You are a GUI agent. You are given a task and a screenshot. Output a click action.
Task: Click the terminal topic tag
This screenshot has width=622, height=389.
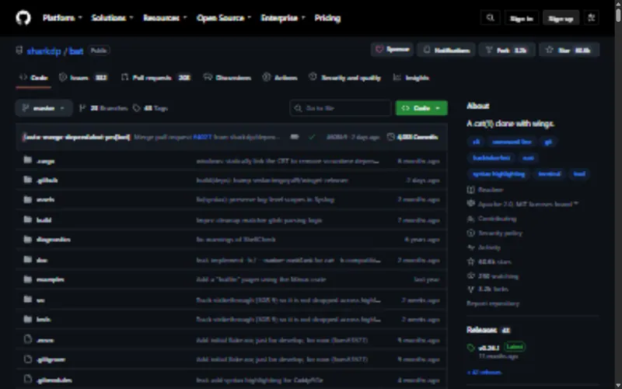tap(550, 173)
